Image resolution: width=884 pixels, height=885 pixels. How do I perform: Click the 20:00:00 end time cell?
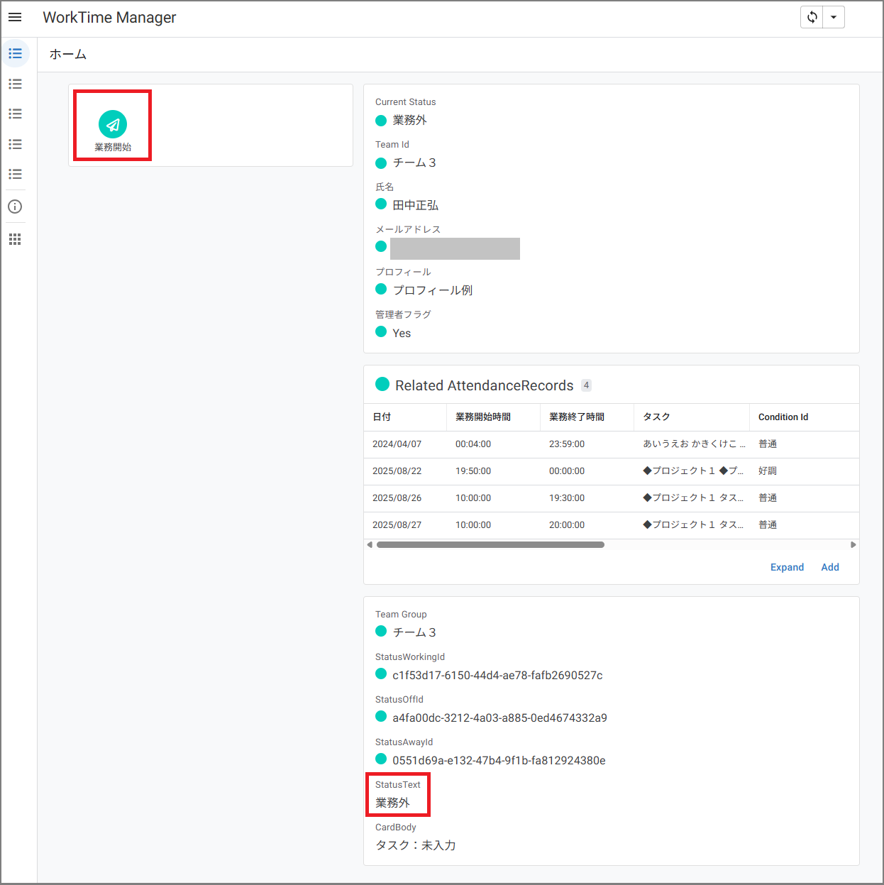(x=567, y=525)
